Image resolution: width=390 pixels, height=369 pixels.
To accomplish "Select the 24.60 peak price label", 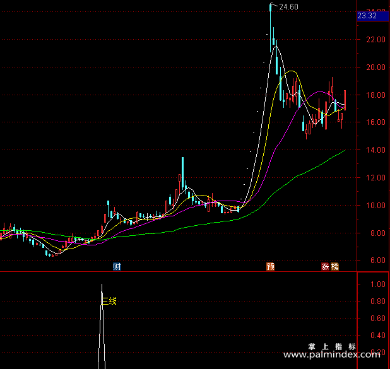I will [288, 7].
